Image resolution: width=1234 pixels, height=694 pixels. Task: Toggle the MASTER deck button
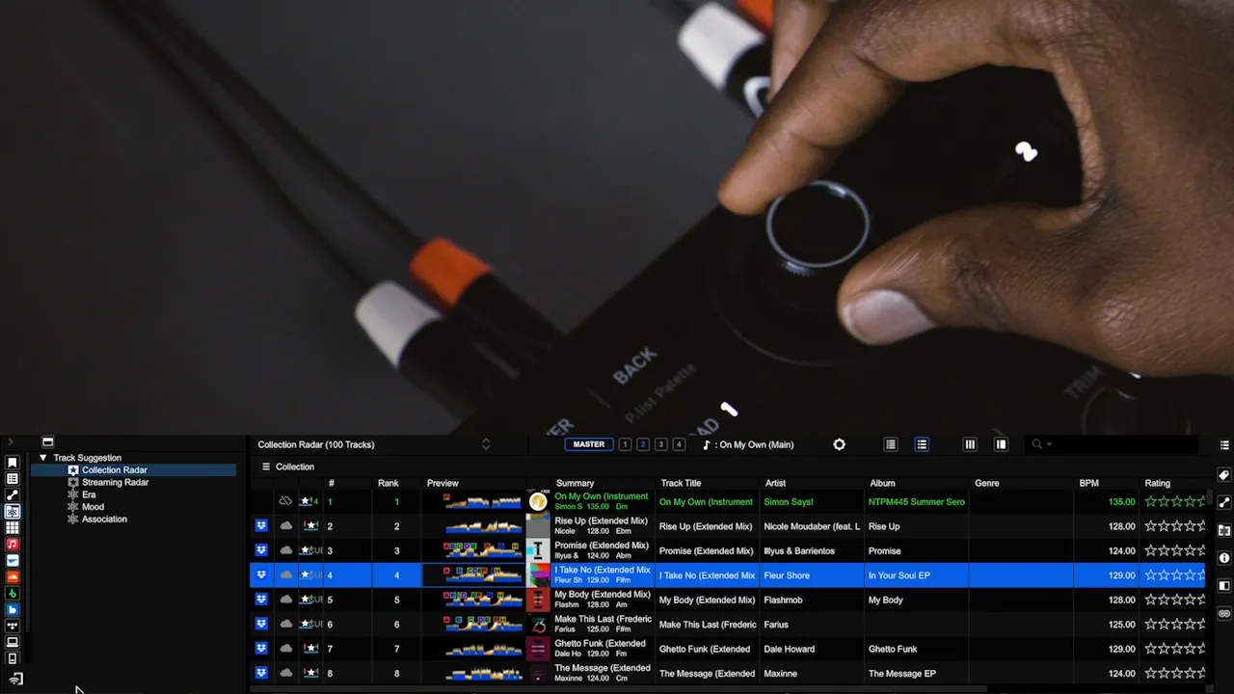(589, 444)
